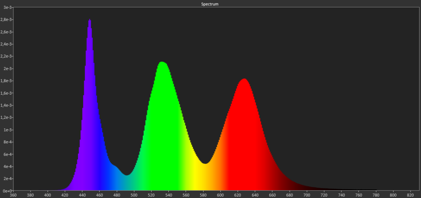The image size is (421, 198).
Task: Click the 500 wavelength axis label
Action: (134, 195)
